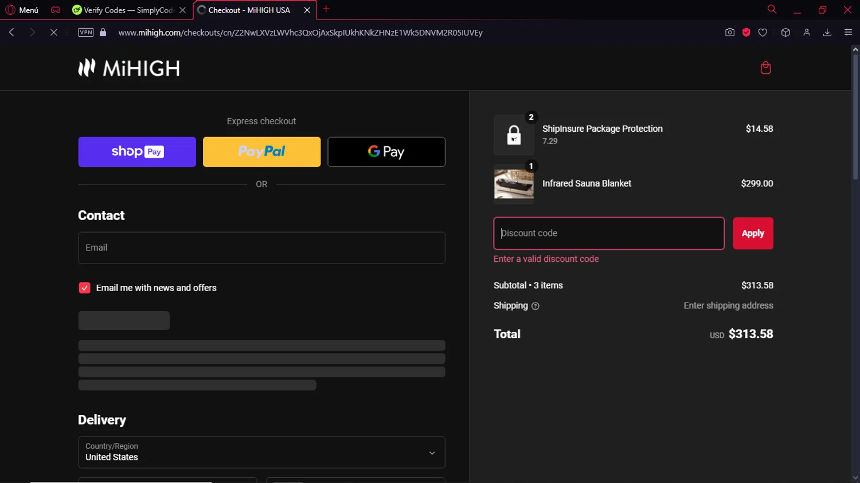Expand the Country/Region dropdown
The height and width of the screenshot is (483, 860).
(261, 452)
